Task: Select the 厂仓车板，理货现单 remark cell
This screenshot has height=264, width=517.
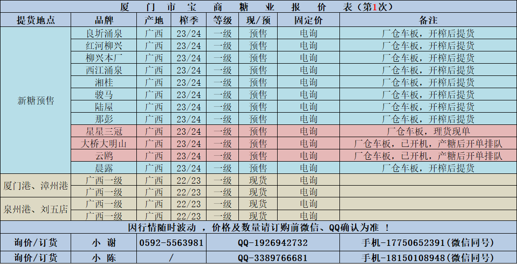Action: click(428, 131)
